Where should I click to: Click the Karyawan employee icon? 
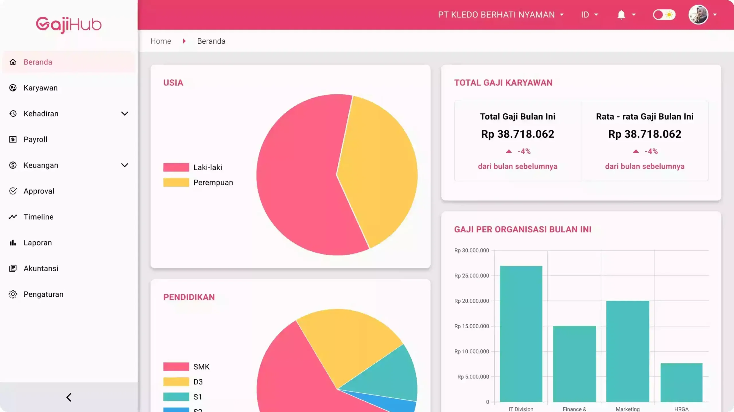(13, 88)
